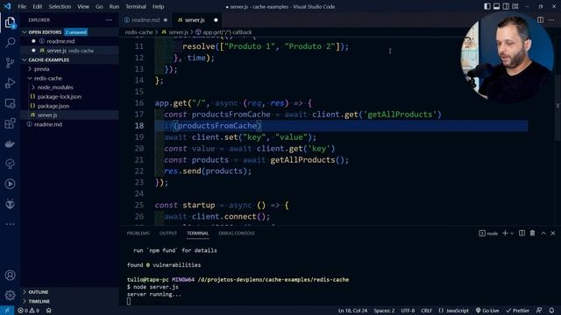Image resolution: width=561 pixels, height=315 pixels.
Task: Open Remote Explorer view
Action: coord(10,103)
